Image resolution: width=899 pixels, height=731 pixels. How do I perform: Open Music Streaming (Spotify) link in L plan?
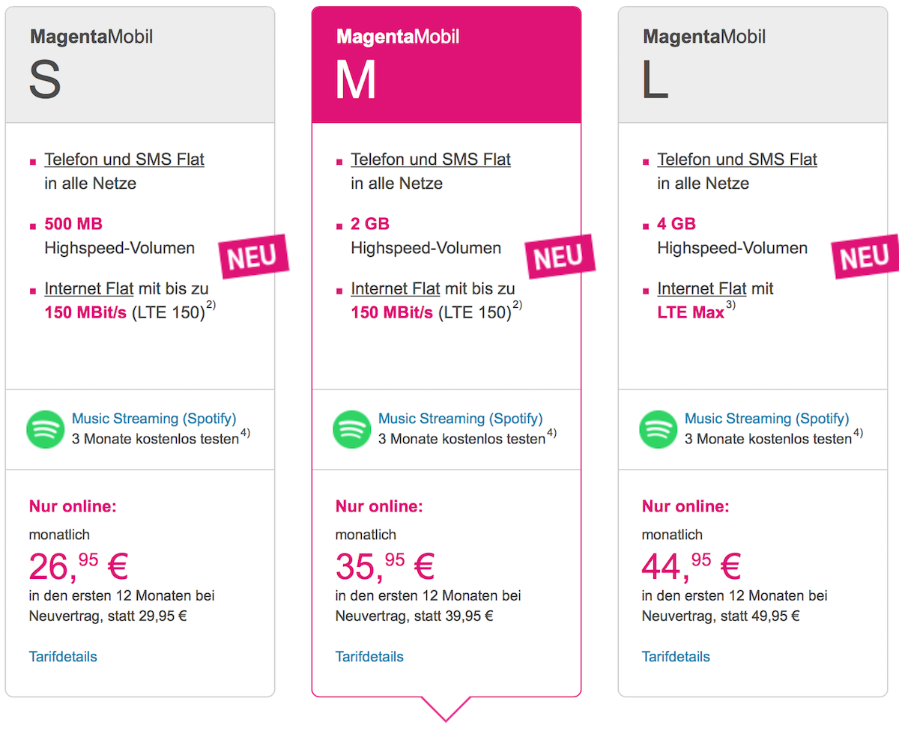tap(766, 419)
